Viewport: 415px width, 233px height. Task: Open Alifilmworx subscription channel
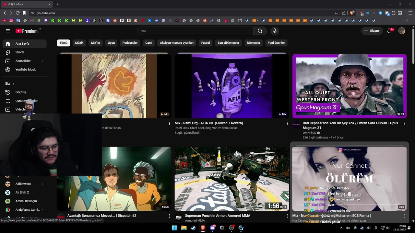pos(23,184)
